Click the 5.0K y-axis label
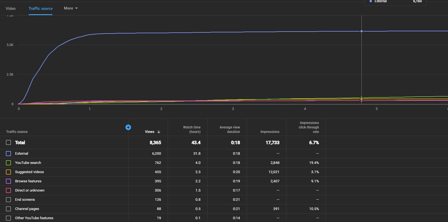 (x=10, y=45)
